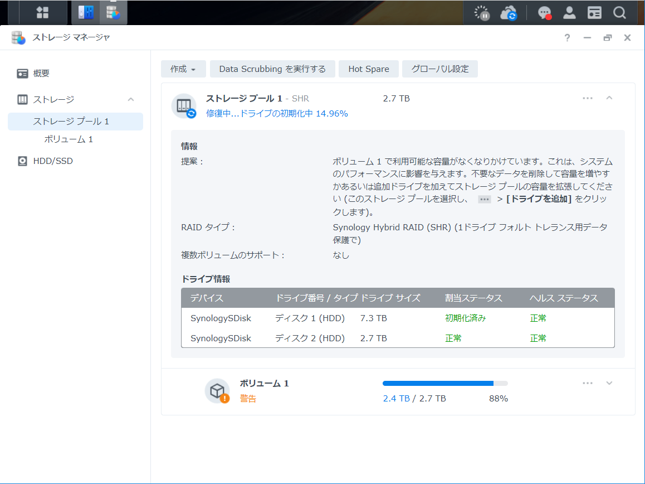Screen dimensions: 645x484
Task: Expand Volume 1 details chevron
Action: coord(609,383)
